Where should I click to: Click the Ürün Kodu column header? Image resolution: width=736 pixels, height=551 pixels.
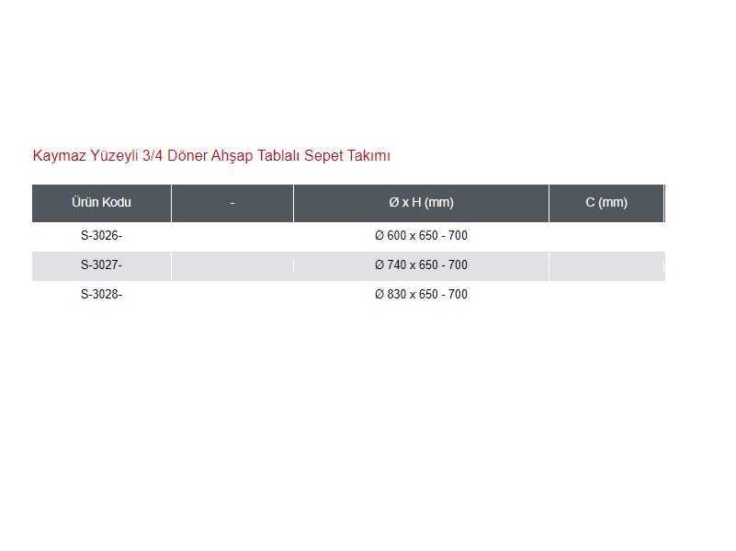[x=101, y=203]
